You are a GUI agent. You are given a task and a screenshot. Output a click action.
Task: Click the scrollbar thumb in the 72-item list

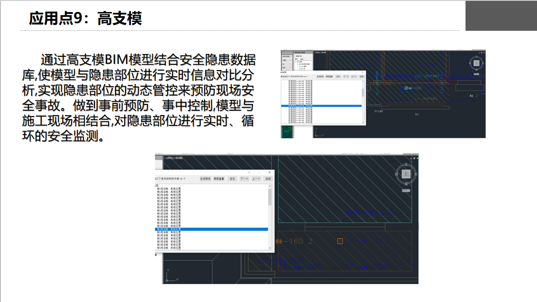tap(270, 197)
